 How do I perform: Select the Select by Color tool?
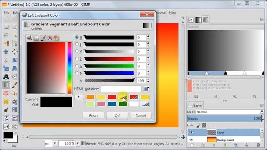[x=6, y=43]
